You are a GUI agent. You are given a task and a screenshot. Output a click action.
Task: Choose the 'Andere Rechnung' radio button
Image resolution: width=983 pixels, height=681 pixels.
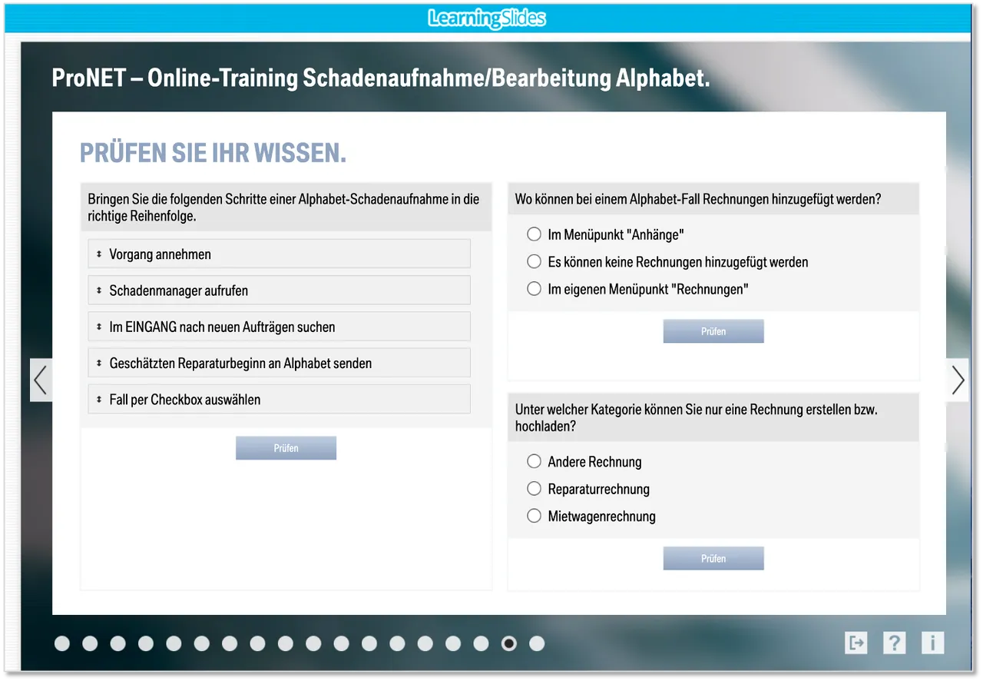point(535,461)
